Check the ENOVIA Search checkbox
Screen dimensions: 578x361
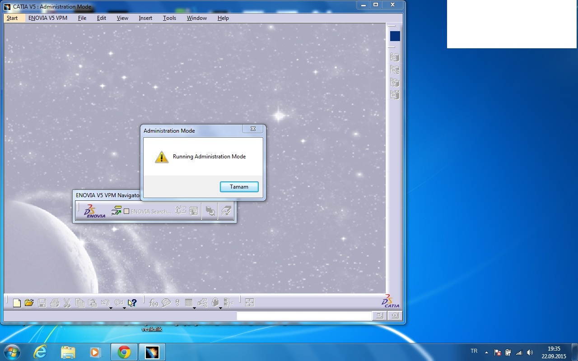(x=126, y=211)
